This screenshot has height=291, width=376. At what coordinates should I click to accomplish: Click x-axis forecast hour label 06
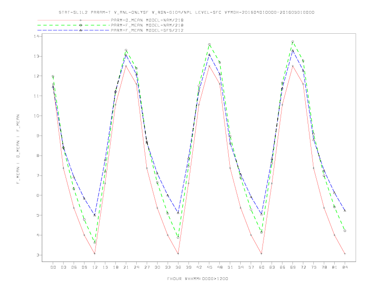[x=74, y=267]
